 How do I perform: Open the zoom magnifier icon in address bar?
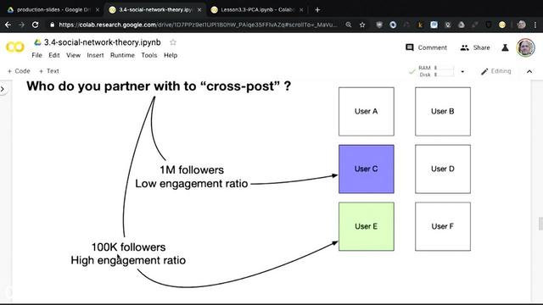pos(349,25)
